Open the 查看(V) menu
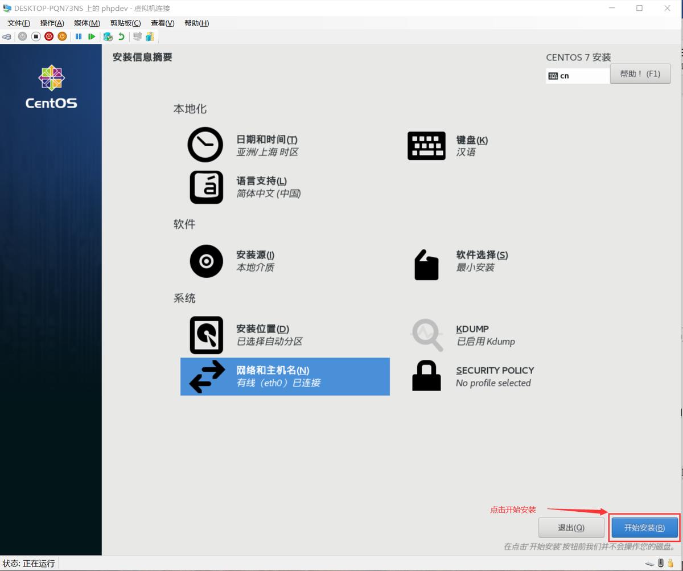Image resolution: width=683 pixels, height=571 pixels. [x=161, y=23]
